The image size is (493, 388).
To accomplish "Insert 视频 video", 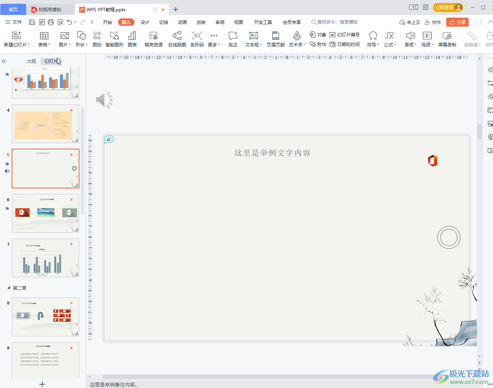I will point(427,39).
